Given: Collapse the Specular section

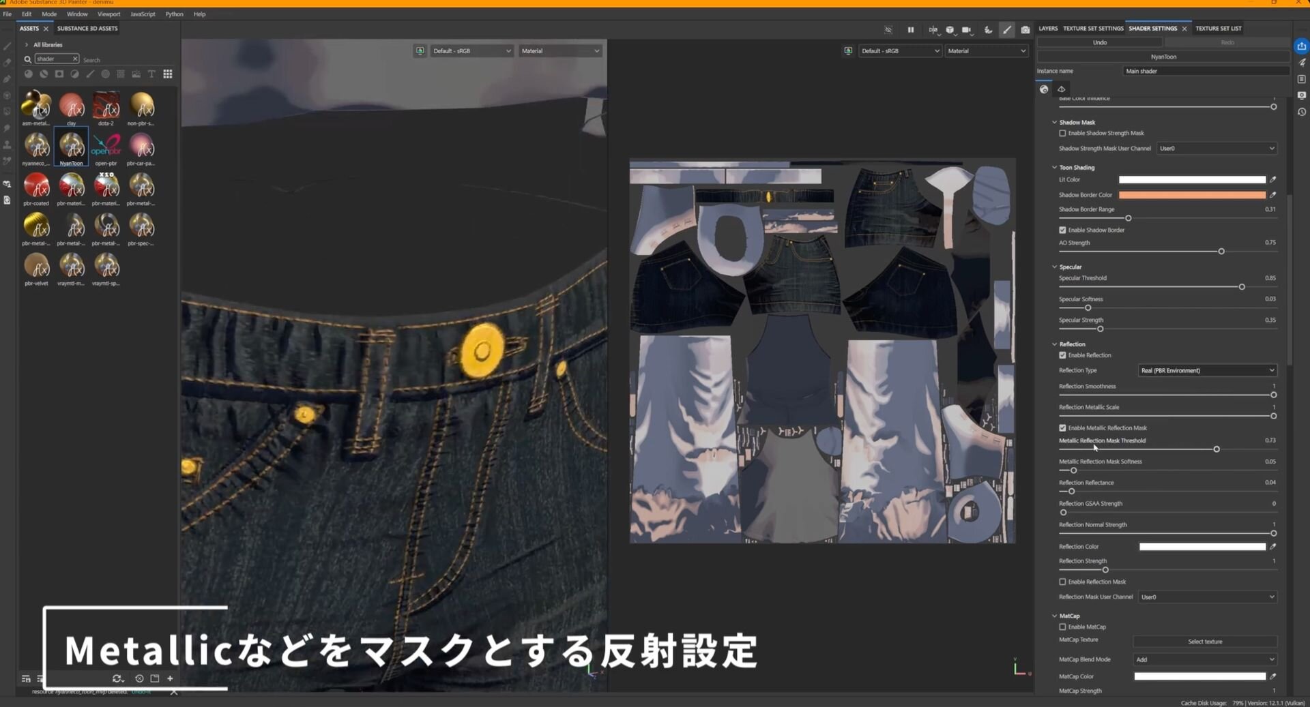Looking at the screenshot, I should pyautogui.click(x=1054, y=267).
